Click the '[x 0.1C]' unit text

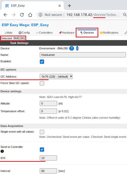63,111
